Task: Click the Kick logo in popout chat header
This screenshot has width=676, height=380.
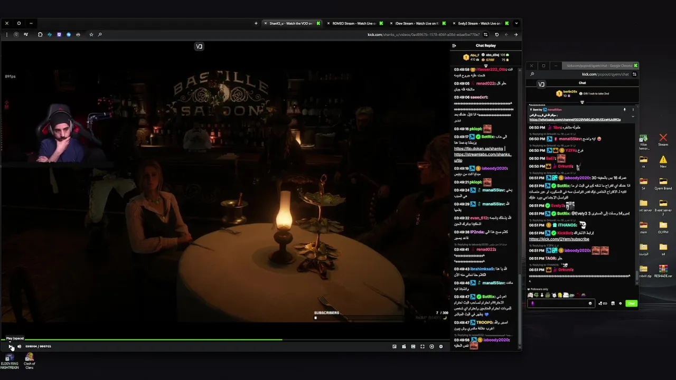Action: click(x=541, y=84)
